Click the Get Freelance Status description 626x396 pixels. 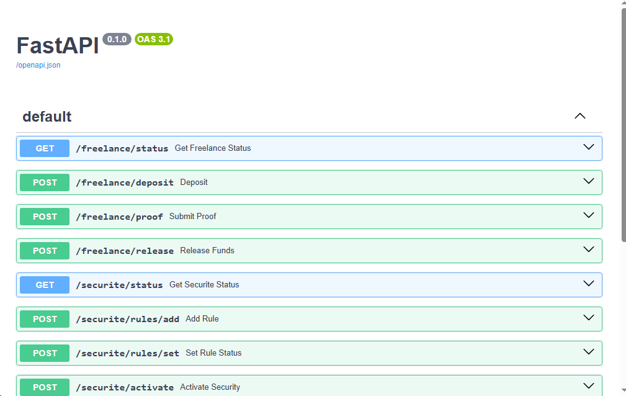click(213, 148)
